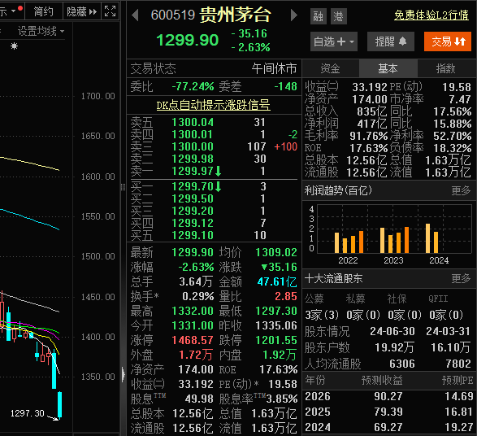Open DK点自动提示涨跌信号 link
477x436 pixels.
click(x=213, y=105)
